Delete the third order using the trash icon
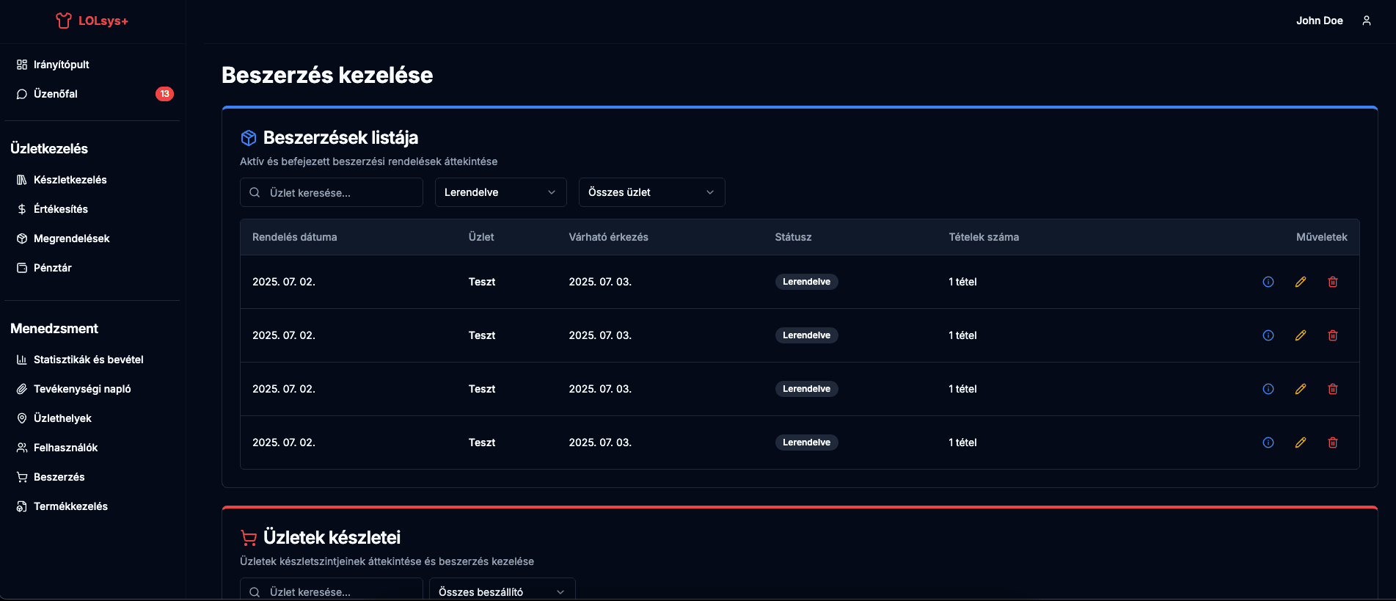Screen dimensions: 1396x601 tap(1332, 389)
